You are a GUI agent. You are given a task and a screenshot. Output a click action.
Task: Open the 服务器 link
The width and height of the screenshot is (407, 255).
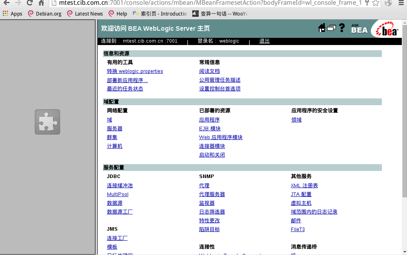[x=115, y=129]
